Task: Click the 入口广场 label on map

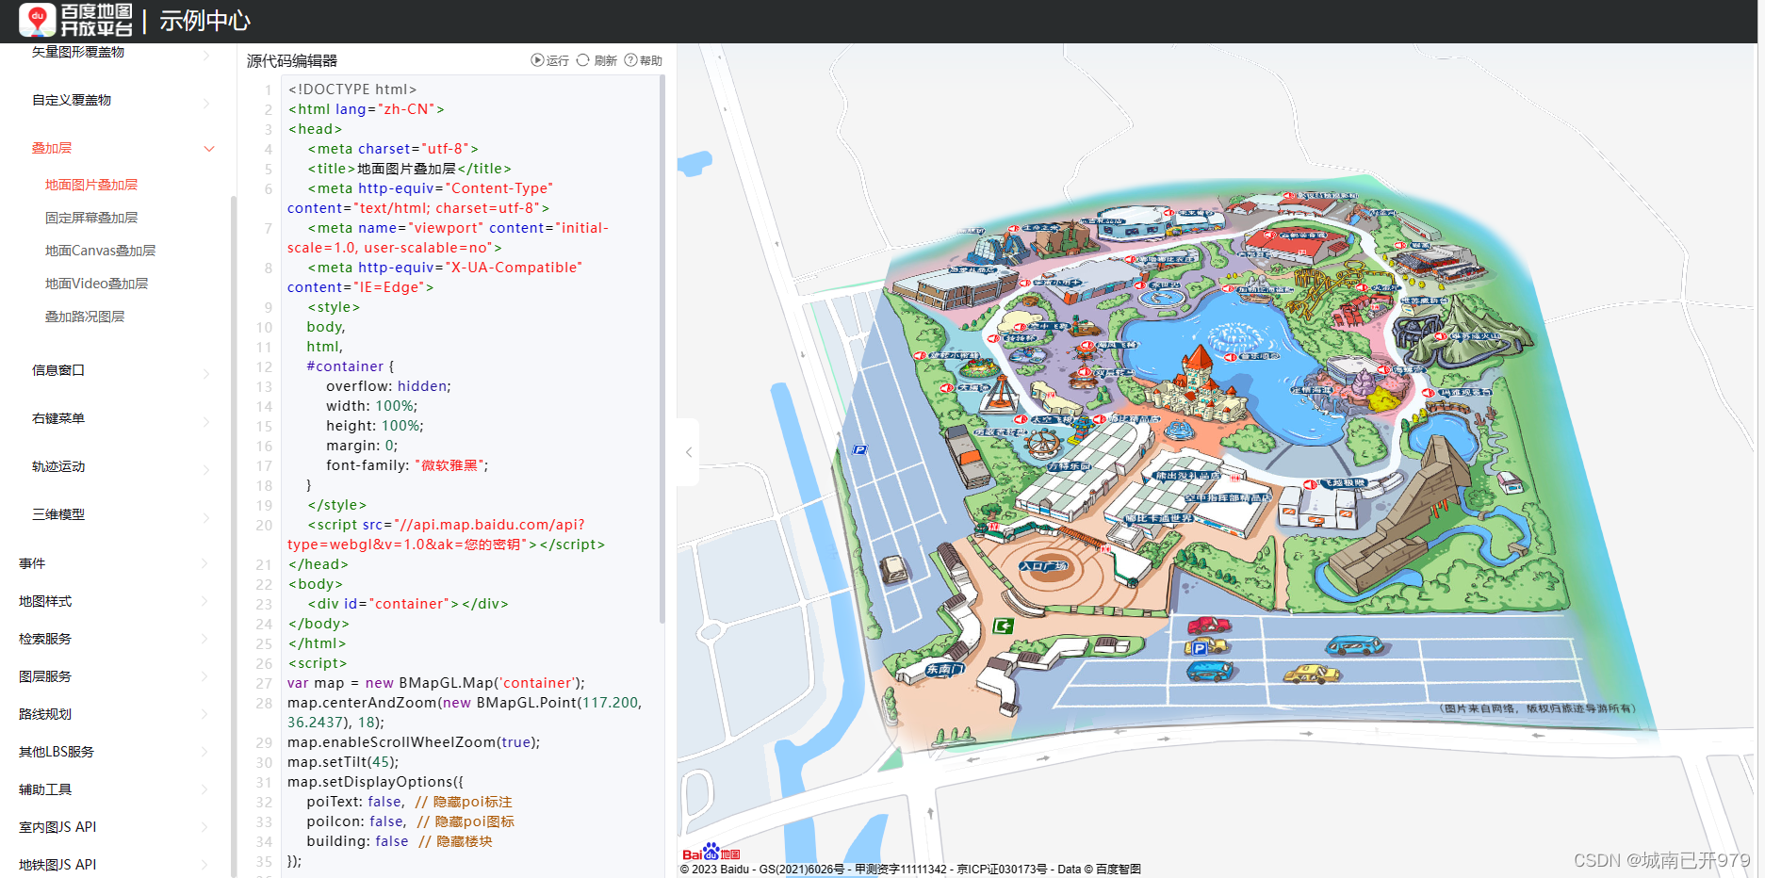Action: [1043, 566]
